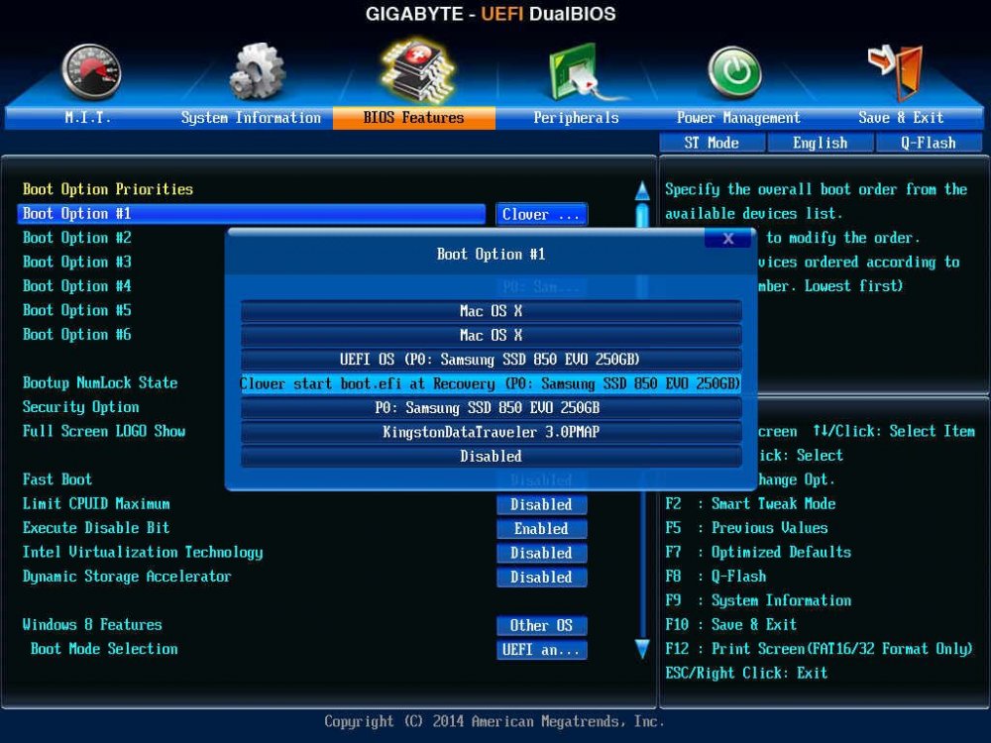Viewport: 991px width, 743px height.
Task: Open the Power Management tab
Action: [738, 118]
